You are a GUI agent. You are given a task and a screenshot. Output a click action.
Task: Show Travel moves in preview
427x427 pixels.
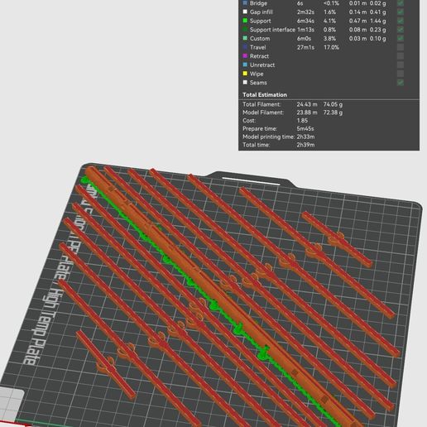401,47
